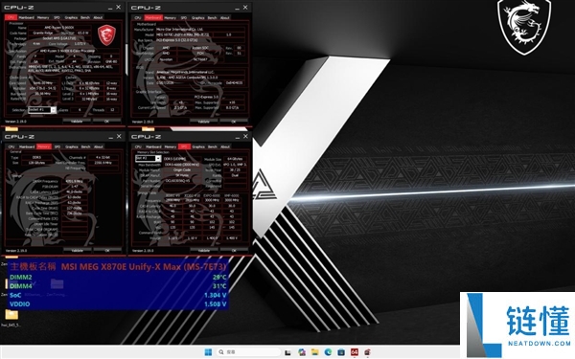Click the processor Name field value
This screenshot has width=575, height=359.
[60, 28]
